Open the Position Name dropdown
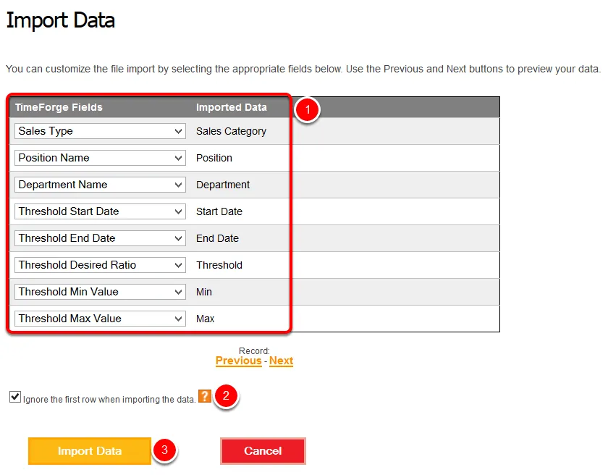Screen dimensions: 608x475 (x=100, y=158)
